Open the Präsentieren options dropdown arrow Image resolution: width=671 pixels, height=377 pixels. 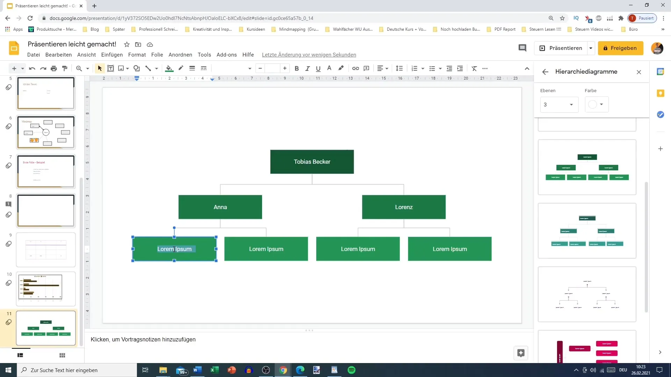pos(591,48)
